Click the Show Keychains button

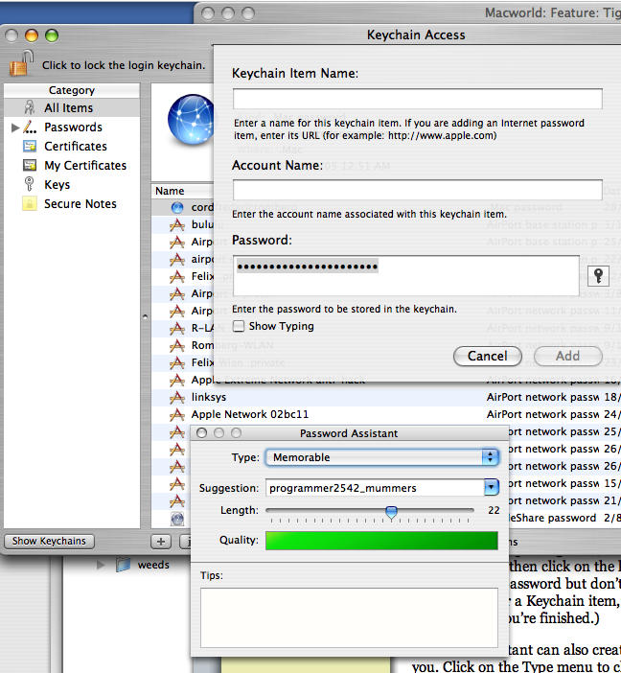coord(49,542)
